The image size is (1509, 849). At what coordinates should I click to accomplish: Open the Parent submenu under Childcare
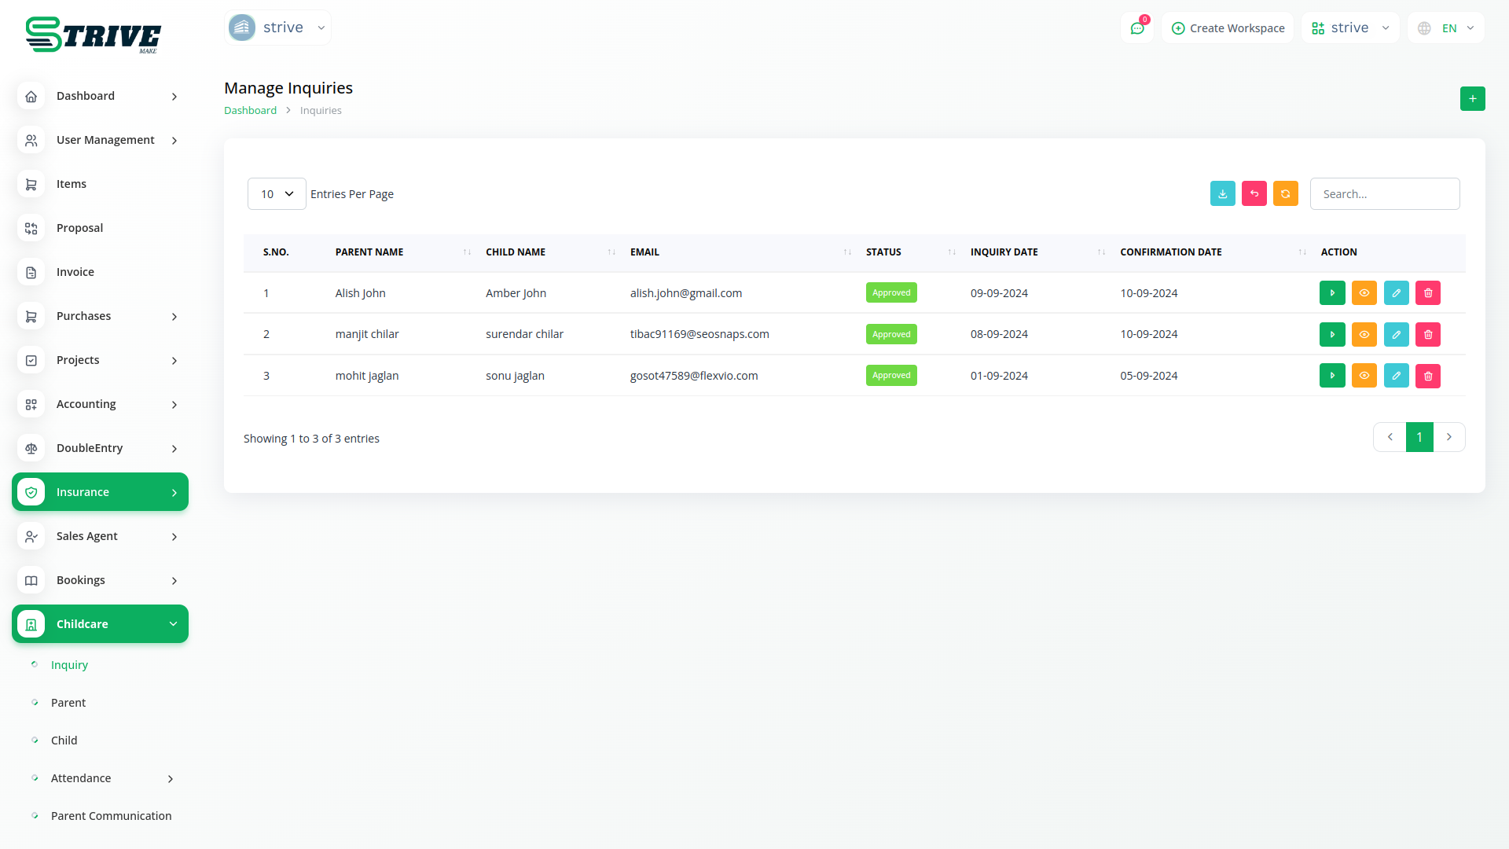(68, 703)
